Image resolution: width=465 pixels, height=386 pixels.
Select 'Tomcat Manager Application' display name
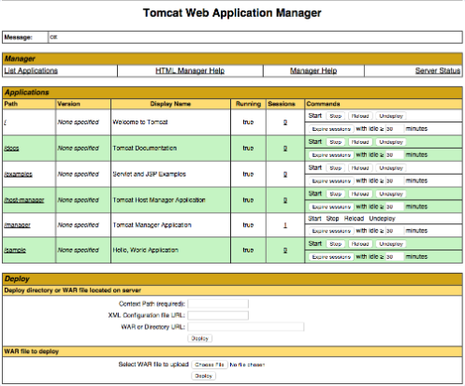pyautogui.click(x=153, y=225)
